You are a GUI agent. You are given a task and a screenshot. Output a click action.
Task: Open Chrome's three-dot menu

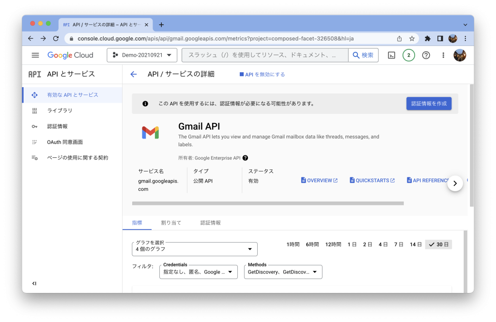(x=465, y=39)
